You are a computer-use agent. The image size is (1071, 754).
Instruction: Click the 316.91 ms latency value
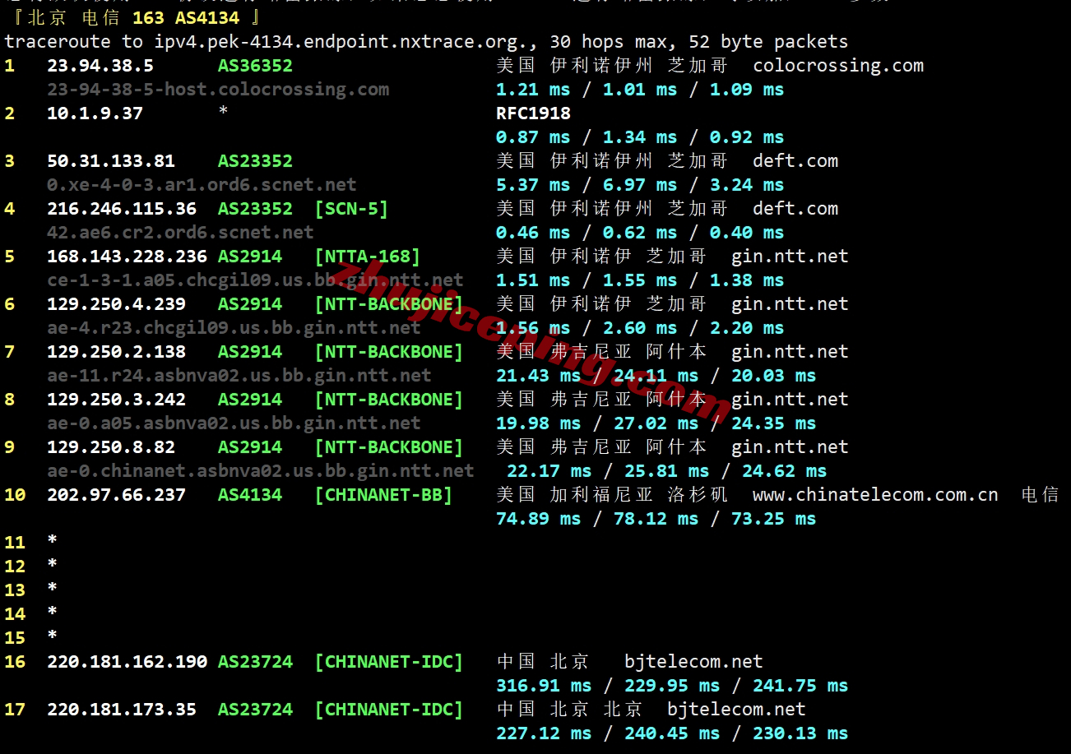pos(544,686)
